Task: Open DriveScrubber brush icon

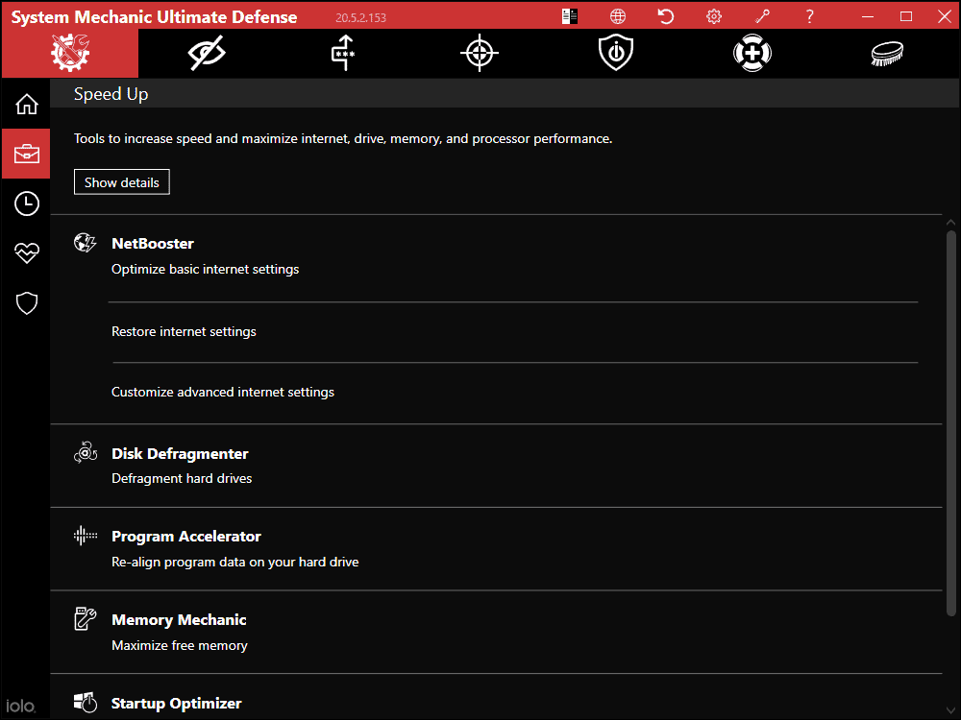Action: 886,53
